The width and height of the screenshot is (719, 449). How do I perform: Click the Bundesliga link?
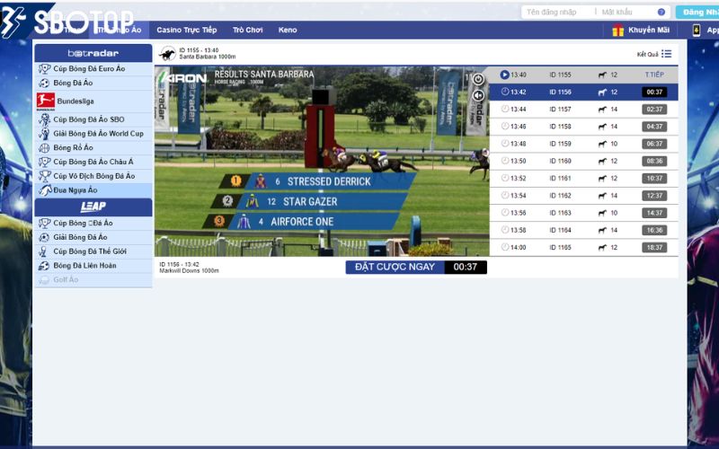(75, 101)
